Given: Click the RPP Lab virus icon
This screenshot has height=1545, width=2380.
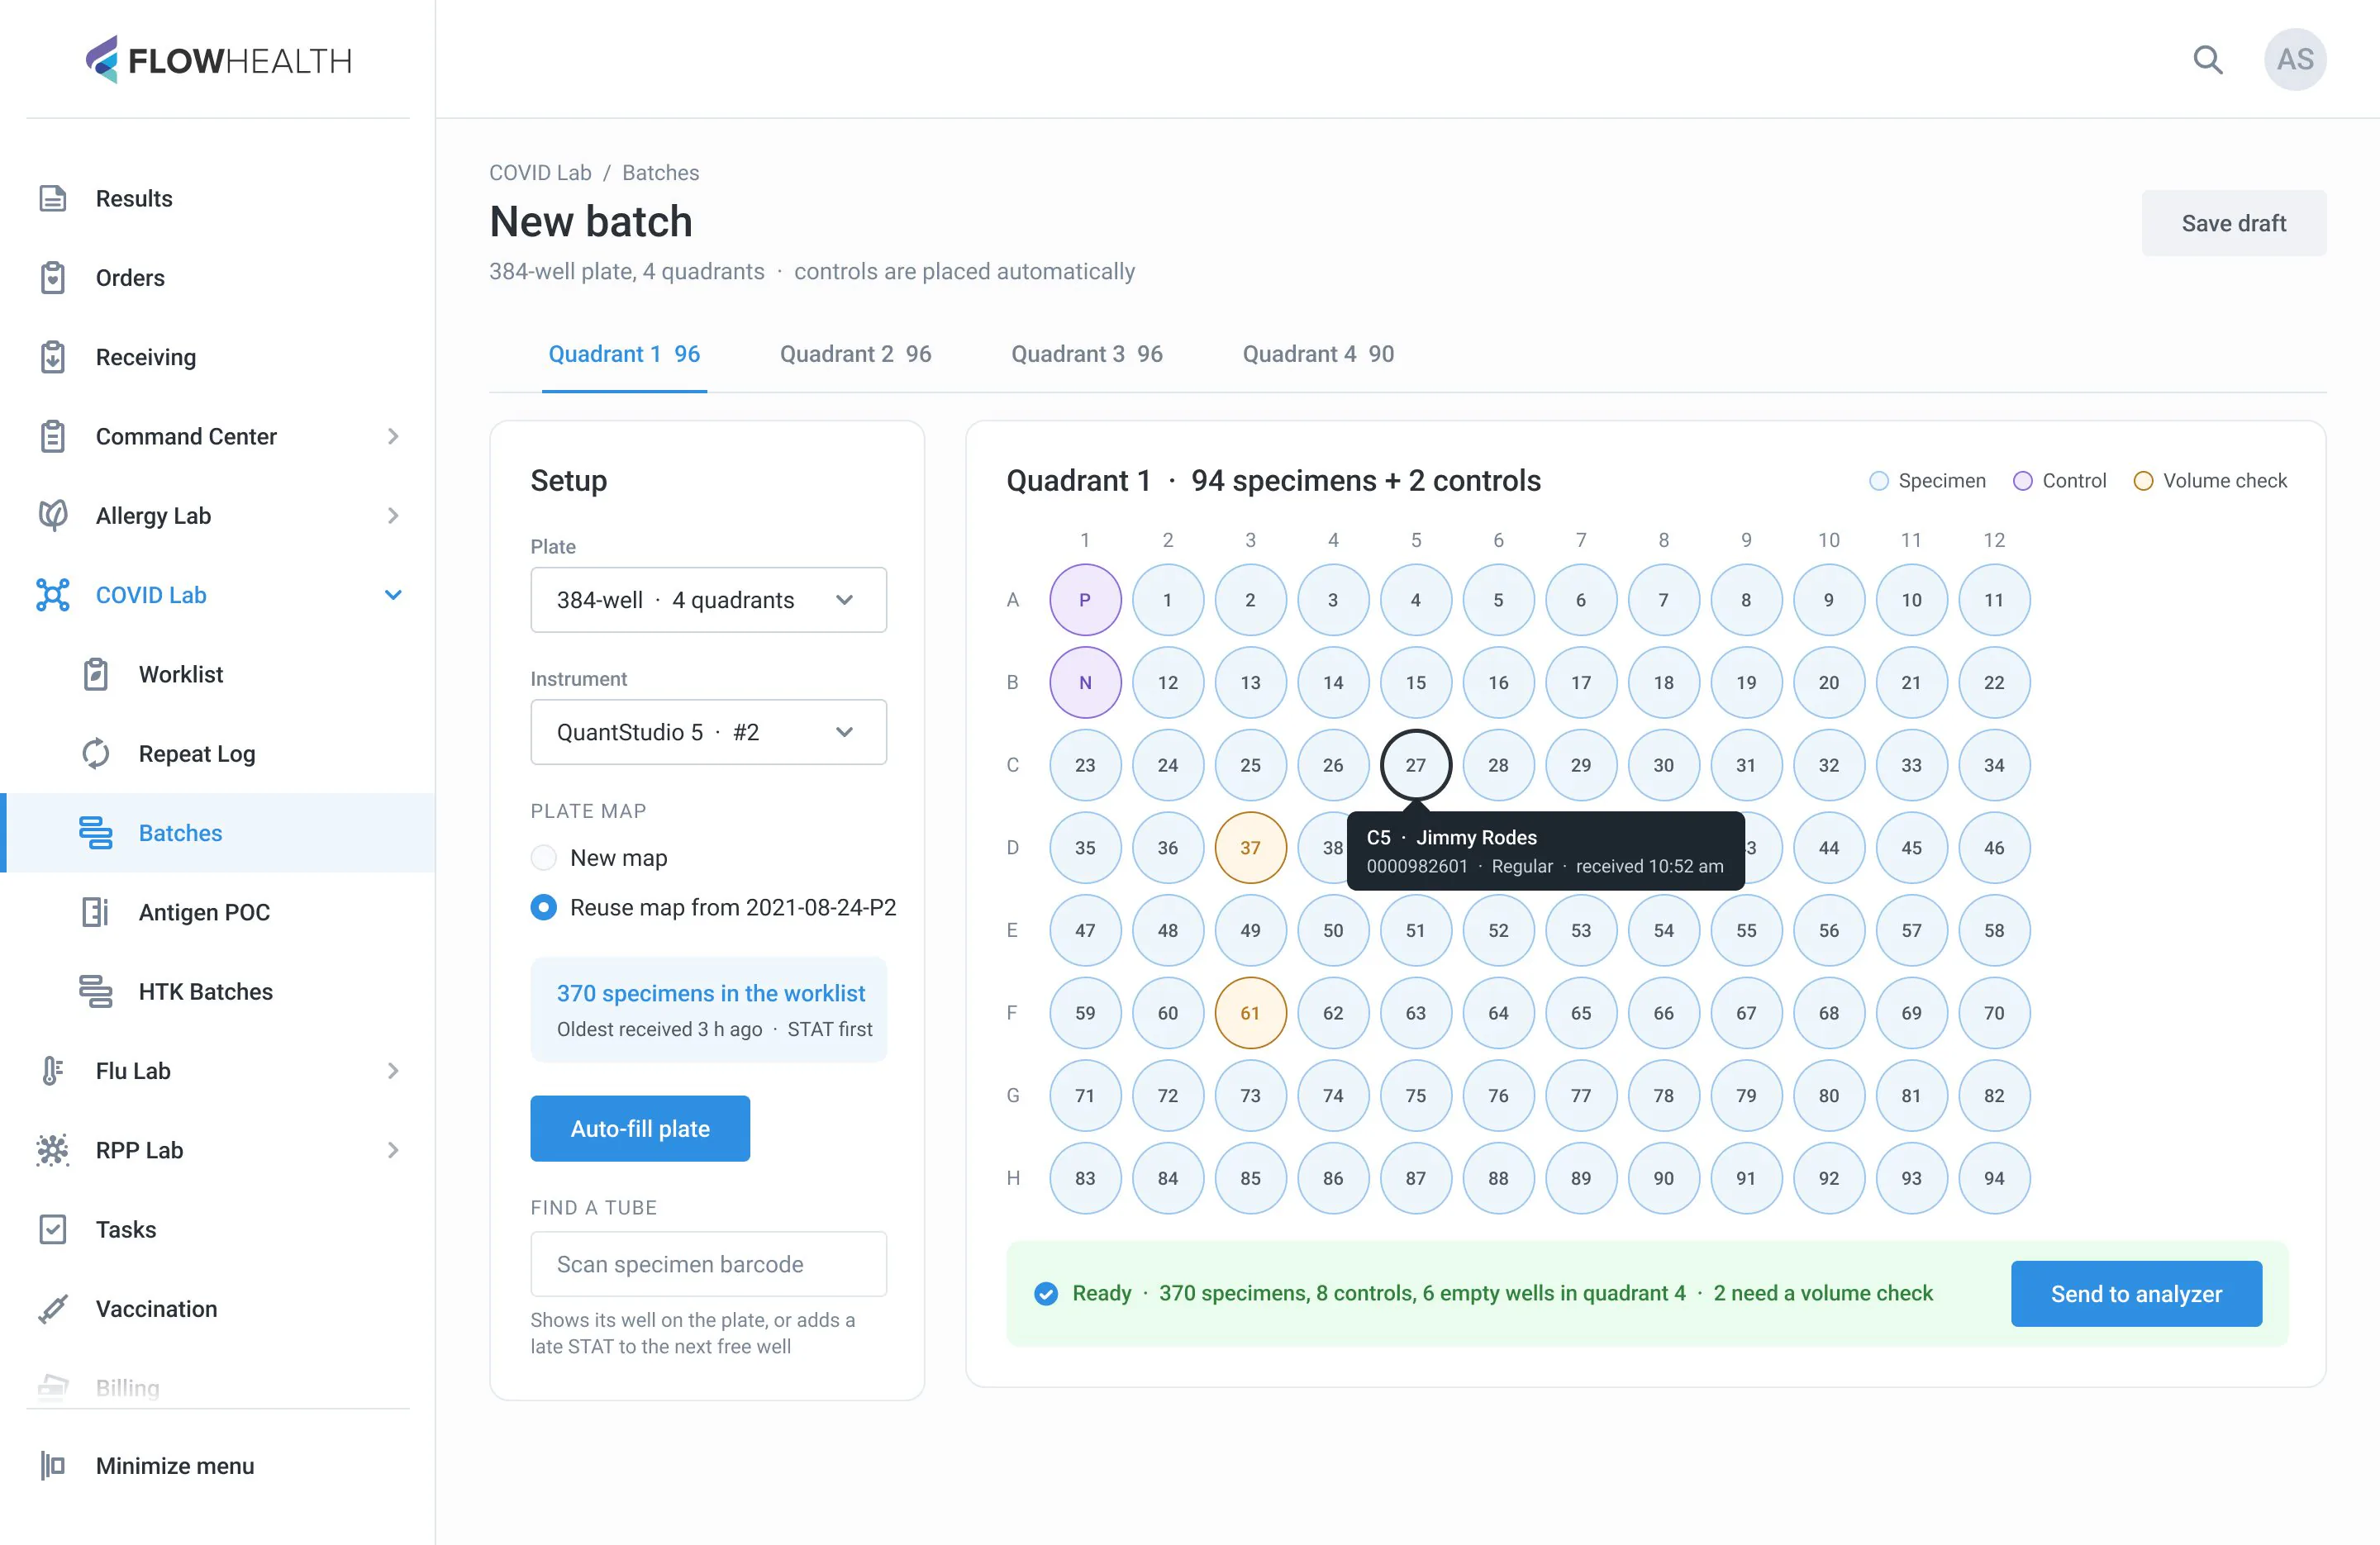Looking at the screenshot, I should (x=53, y=1150).
